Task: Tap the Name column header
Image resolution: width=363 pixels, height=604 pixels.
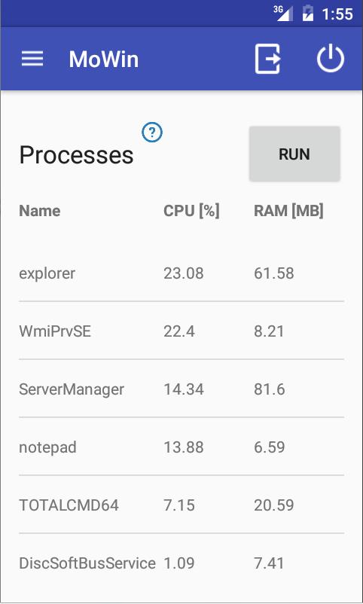Action: pos(40,211)
